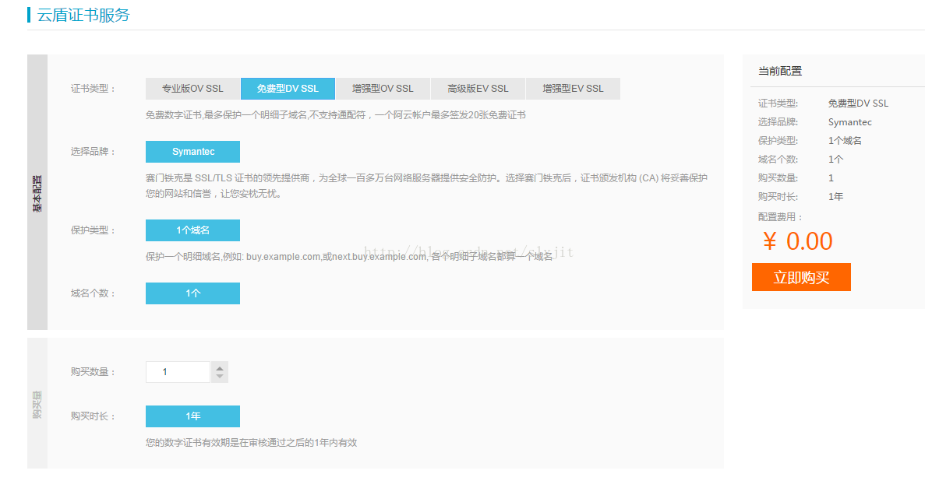This screenshot has height=488, width=925.
Task: Click the 购买数量 quantity input field
Action: point(178,372)
